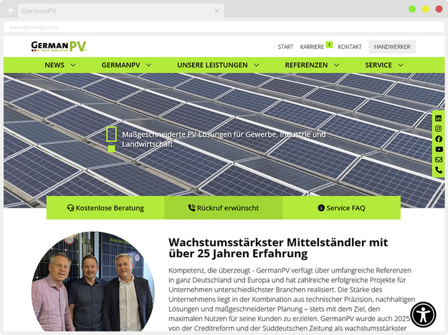The image size is (448, 335).
Task: Click the HANDWERKER button
Action: 392,47
